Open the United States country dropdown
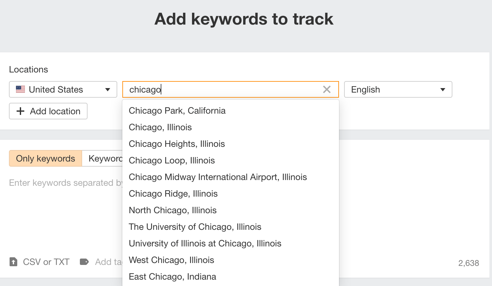 63,89
